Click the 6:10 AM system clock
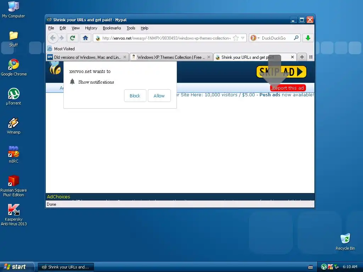 point(350,267)
